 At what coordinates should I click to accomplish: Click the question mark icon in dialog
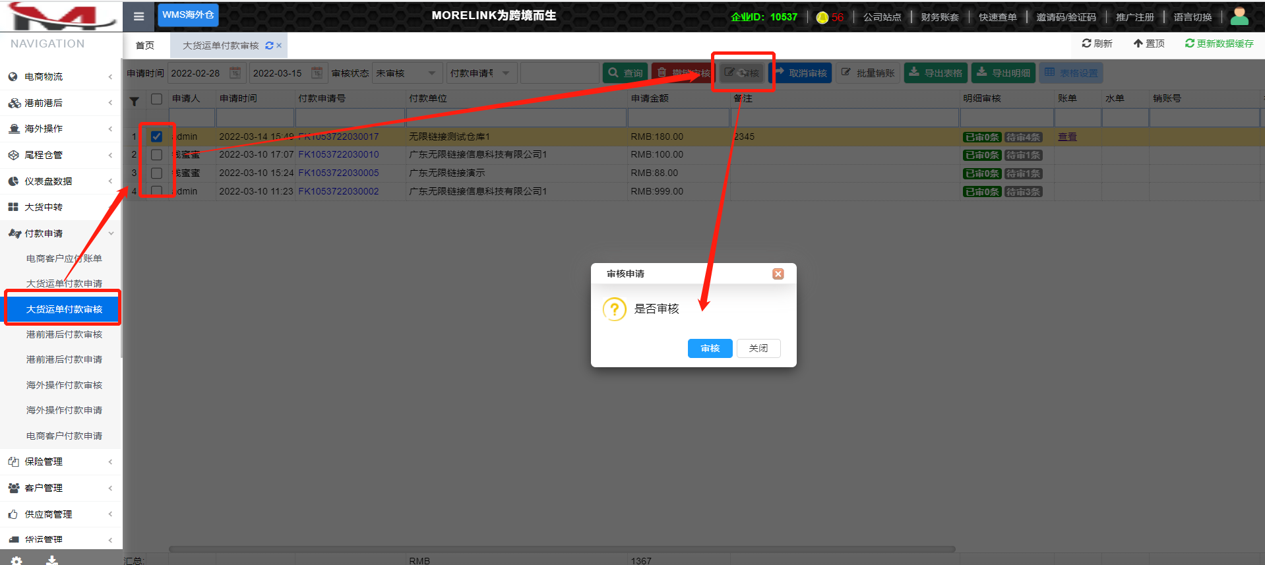coord(614,309)
